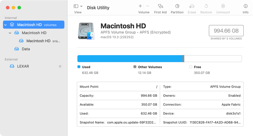Open the Info toolbar icon
253x136 pixels.
click(x=246, y=6)
